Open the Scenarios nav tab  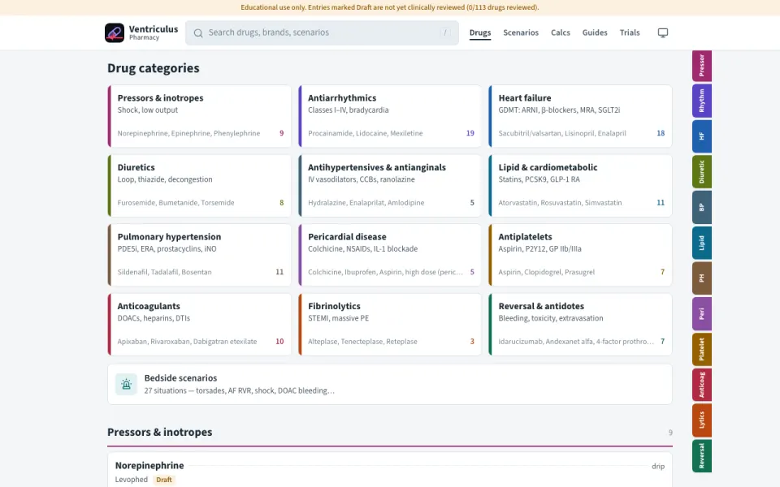pyautogui.click(x=521, y=32)
